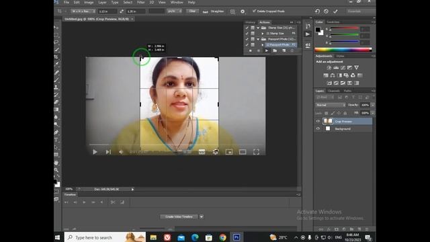
Task: Select the Rectangular Marquee tool
Action: 56,35
